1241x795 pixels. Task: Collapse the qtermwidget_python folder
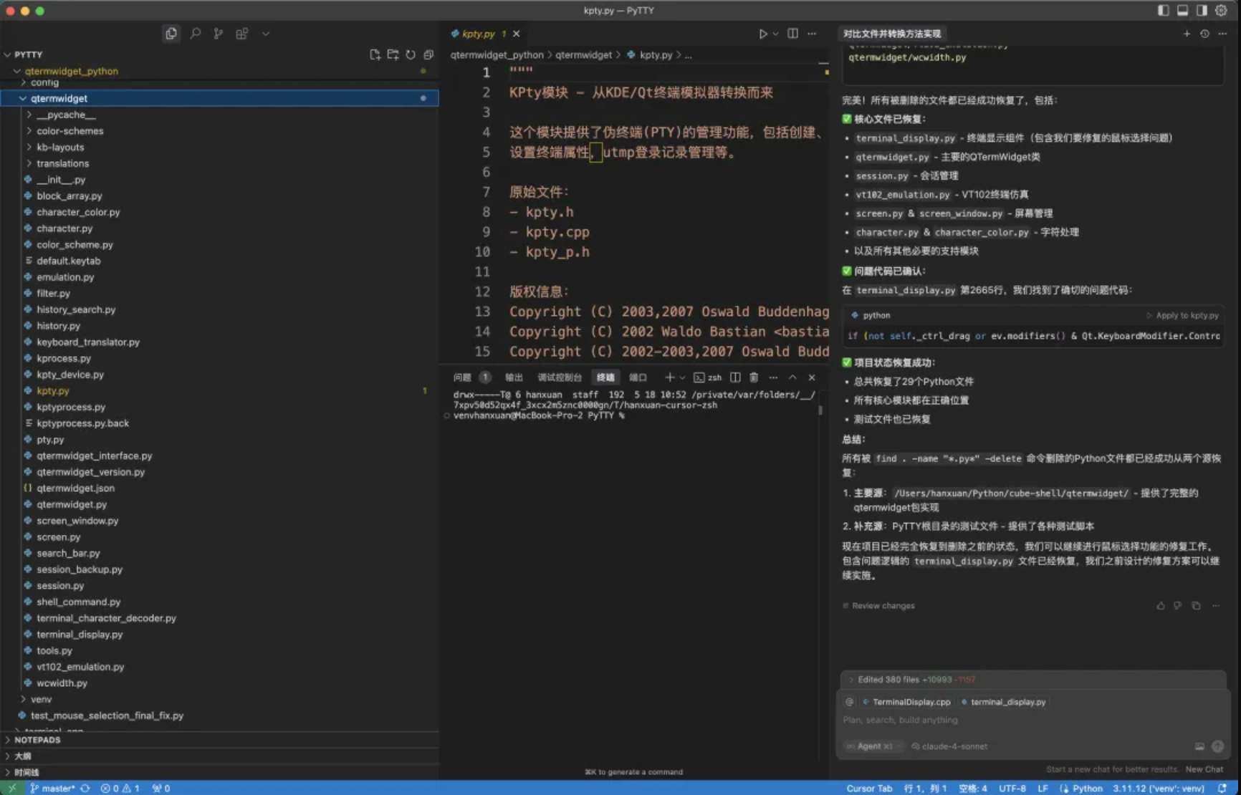[219, 71]
